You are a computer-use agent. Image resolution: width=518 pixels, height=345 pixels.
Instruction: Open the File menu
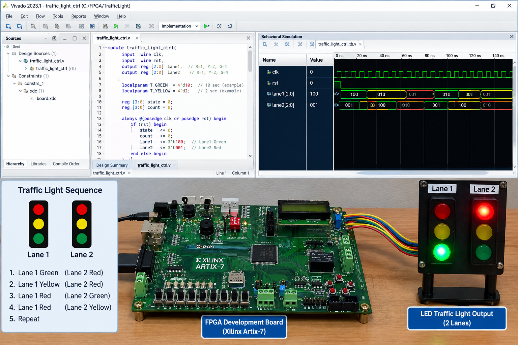[9, 16]
